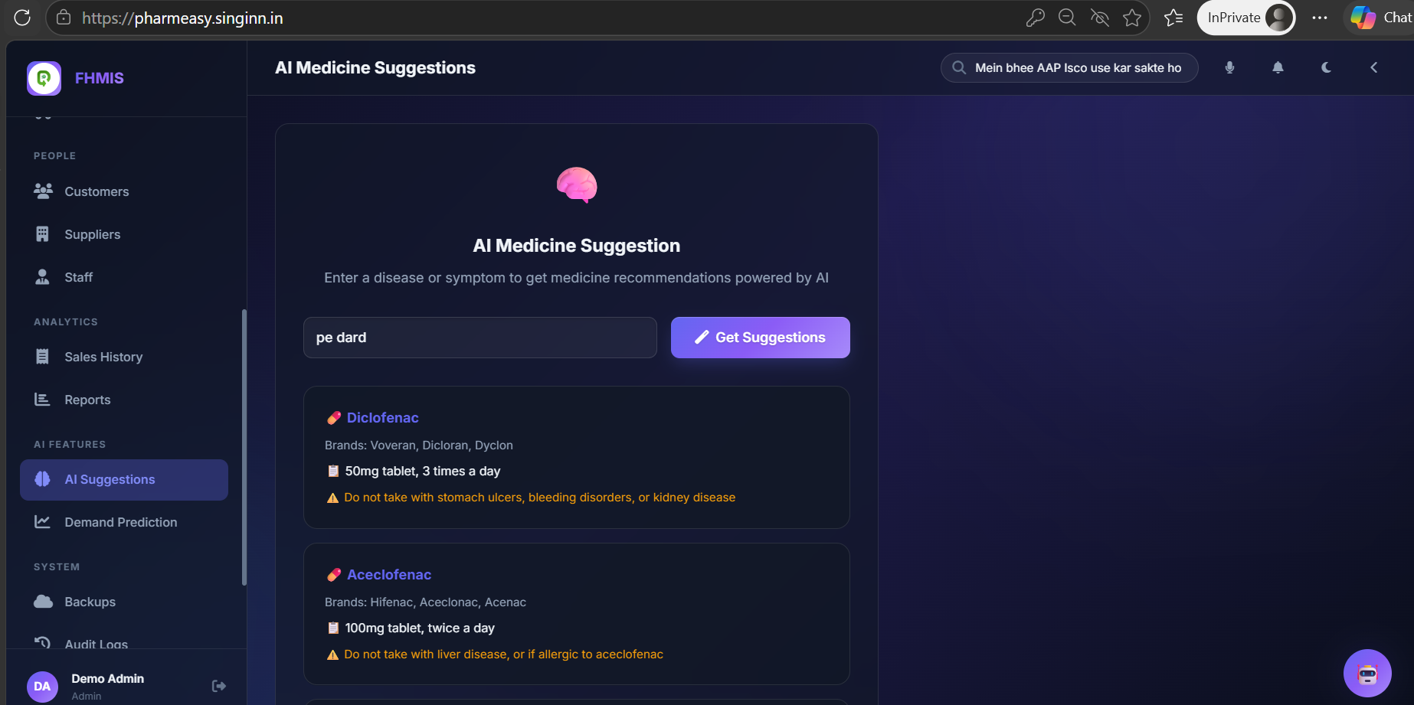This screenshot has width=1414, height=705.
Task: Refresh the page with browser reload icon
Action: (22, 18)
